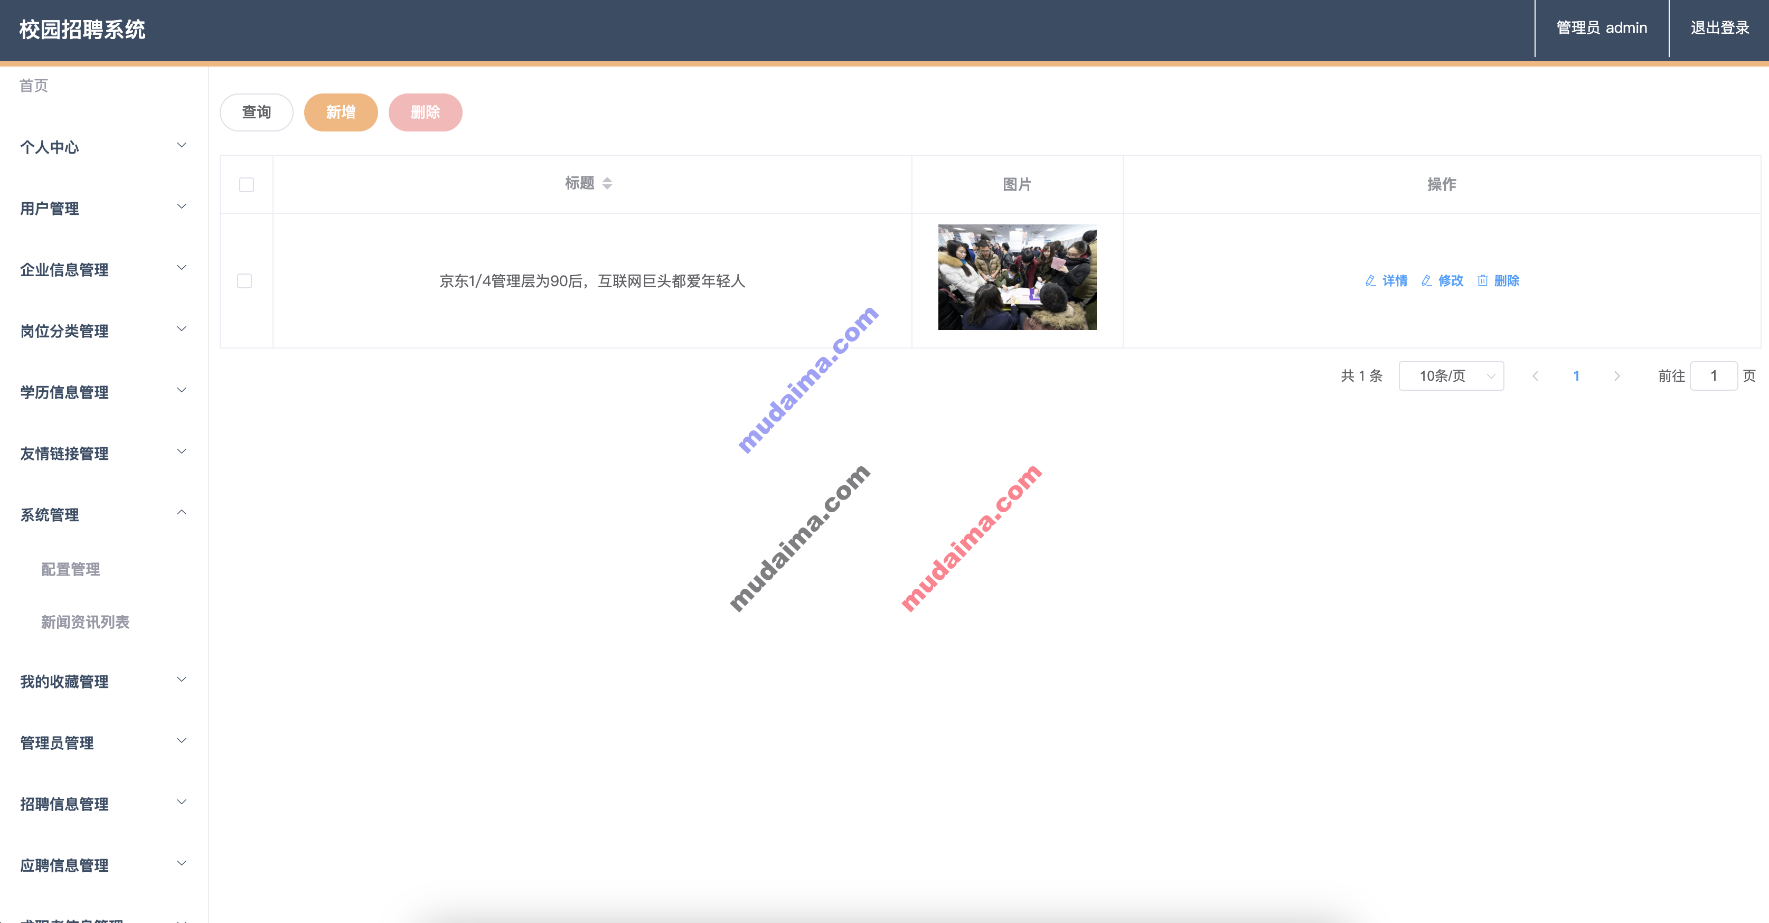Viewport: 1769px width, 923px height.
Task: Go to previous page arrow in pagination
Action: (1536, 376)
